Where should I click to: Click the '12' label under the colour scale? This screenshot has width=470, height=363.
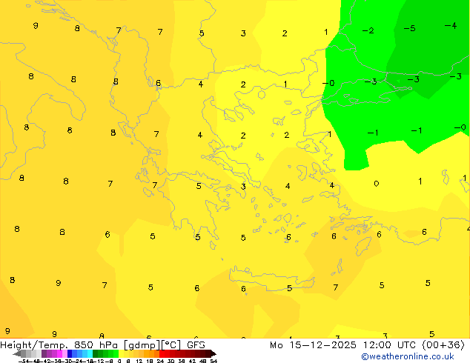139,362
